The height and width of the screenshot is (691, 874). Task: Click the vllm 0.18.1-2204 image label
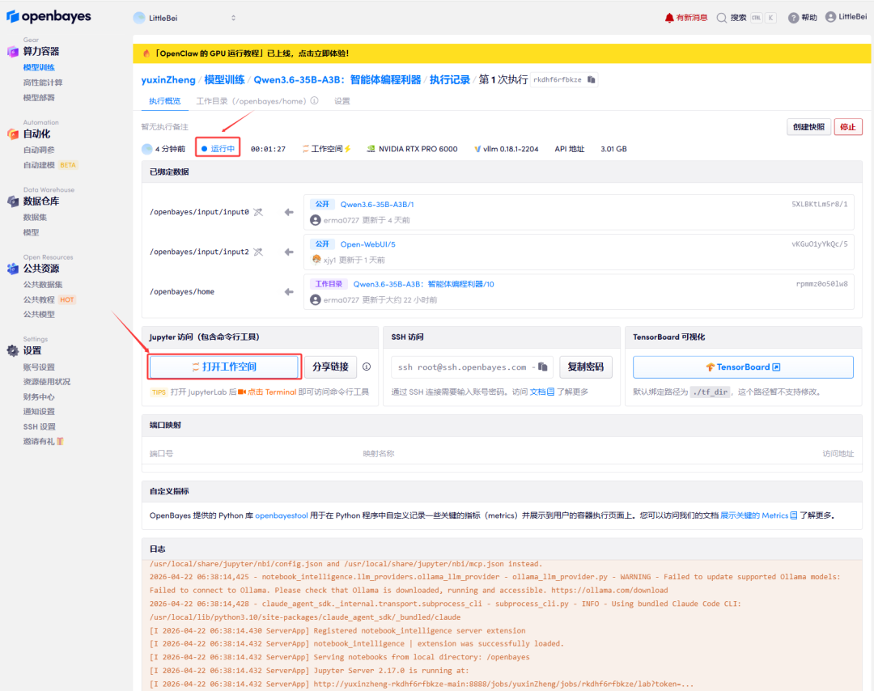point(506,149)
